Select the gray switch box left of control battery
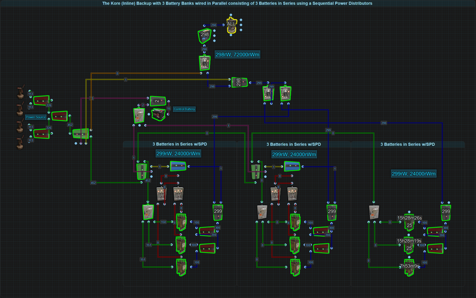Screen dimensions: 476x298 (140, 115)
